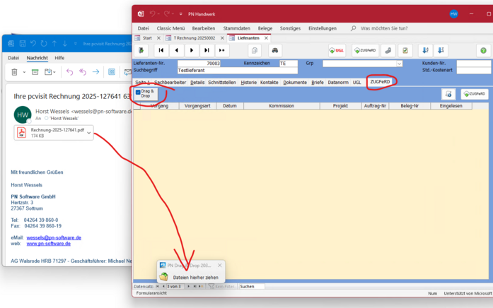Click the sort ascending A-Z arrow icon
The width and height of the screenshot is (493, 308).
(x=425, y=50)
